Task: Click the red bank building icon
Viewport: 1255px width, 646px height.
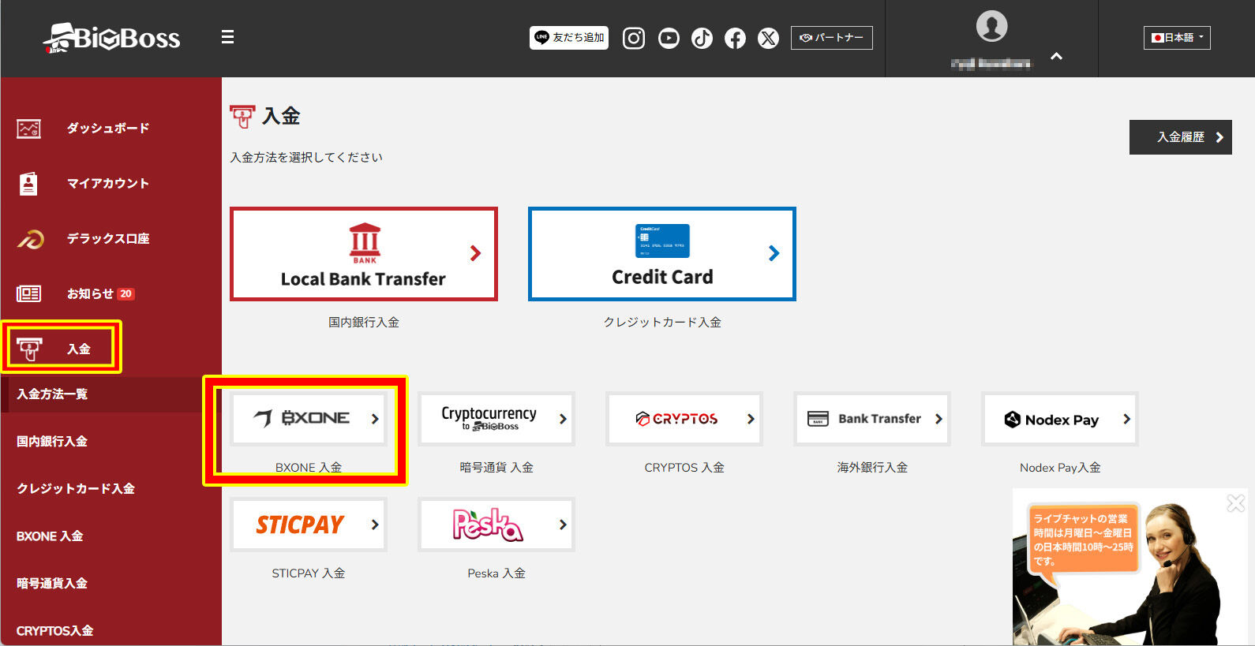Action: point(365,243)
